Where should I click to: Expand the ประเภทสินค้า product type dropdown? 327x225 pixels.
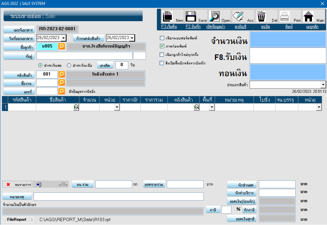[323, 85]
